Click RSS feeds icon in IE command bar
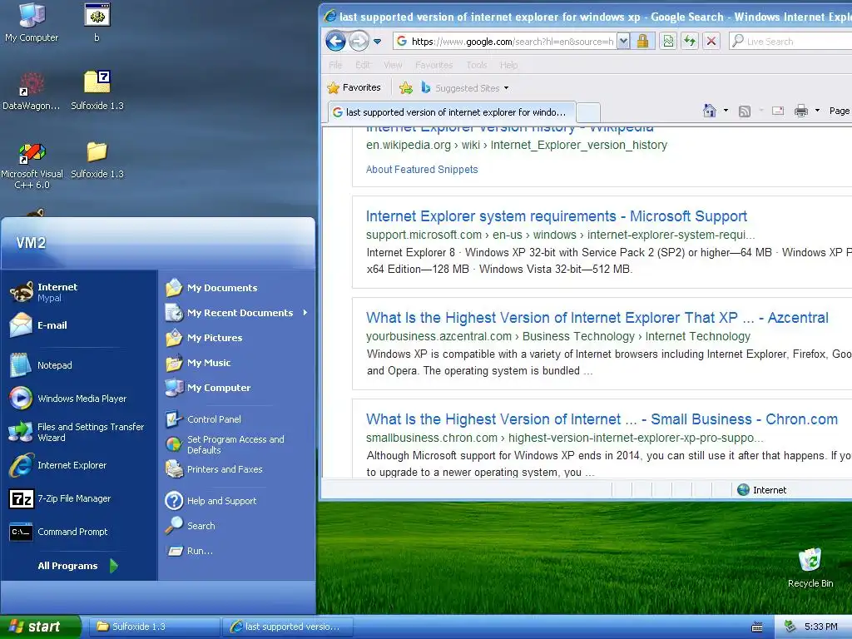Viewport: 852px width, 639px height. click(x=745, y=111)
